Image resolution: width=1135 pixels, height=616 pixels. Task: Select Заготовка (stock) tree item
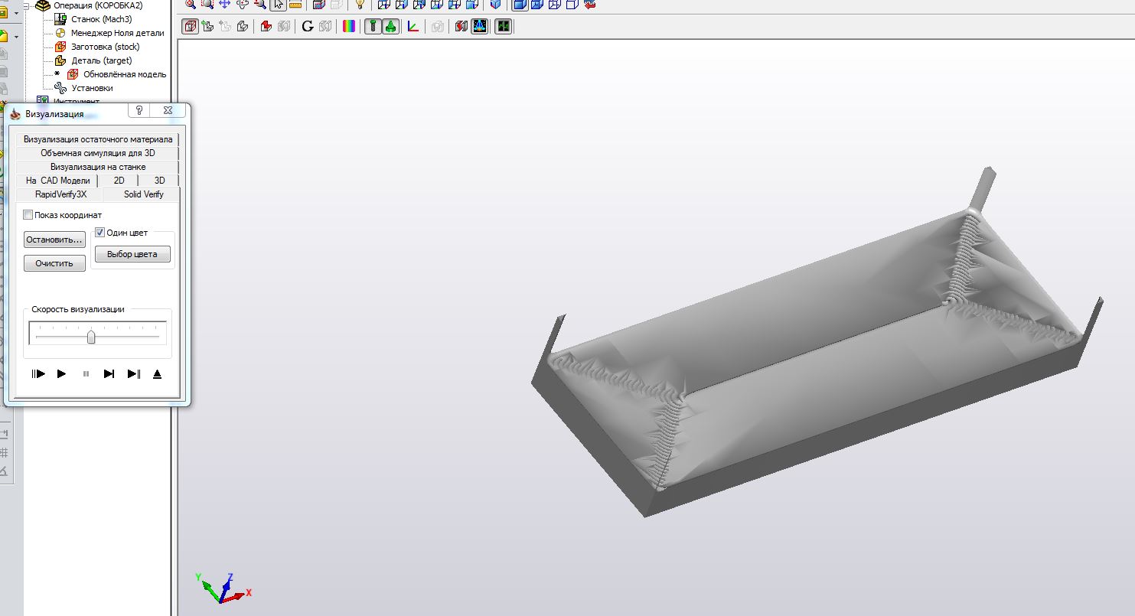click(x=106, y=47)
